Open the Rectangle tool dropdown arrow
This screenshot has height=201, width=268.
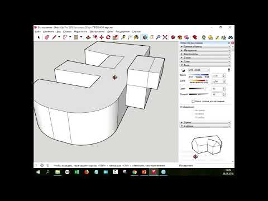pos(81,37)
